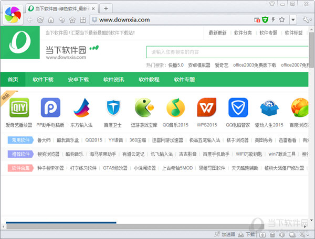Select the 软件下载 navigation tab
The width and height of the screenshot is (315, 239).
point(43,79)
